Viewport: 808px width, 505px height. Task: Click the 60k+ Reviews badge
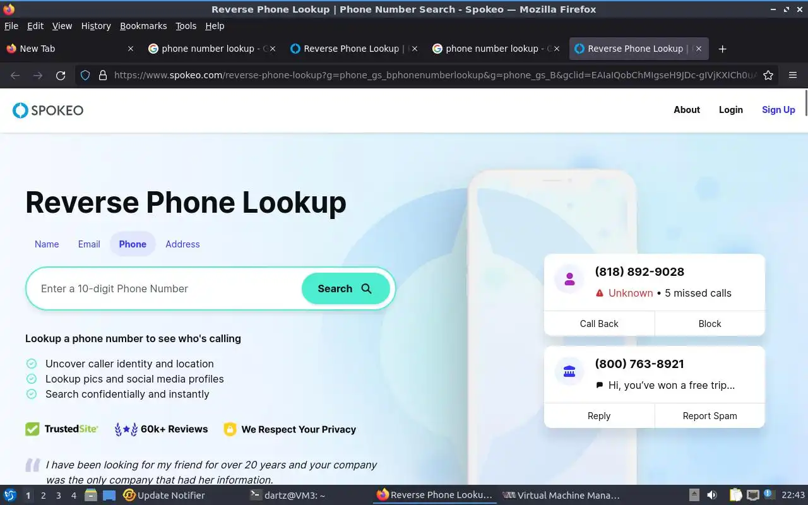click(161, 429)
